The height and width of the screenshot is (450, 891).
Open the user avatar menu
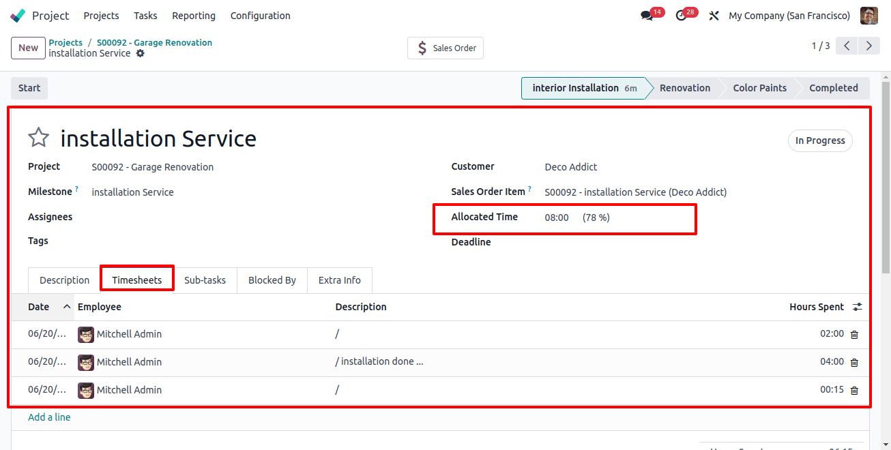(868, 16)
